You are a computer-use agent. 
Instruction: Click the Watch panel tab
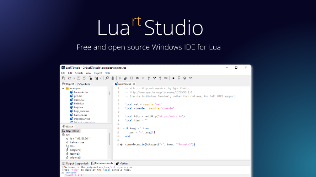pos(68,127)
